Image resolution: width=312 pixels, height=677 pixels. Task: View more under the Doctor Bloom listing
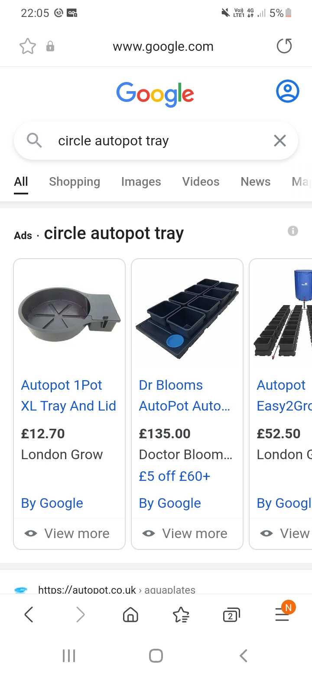(187, 533)
